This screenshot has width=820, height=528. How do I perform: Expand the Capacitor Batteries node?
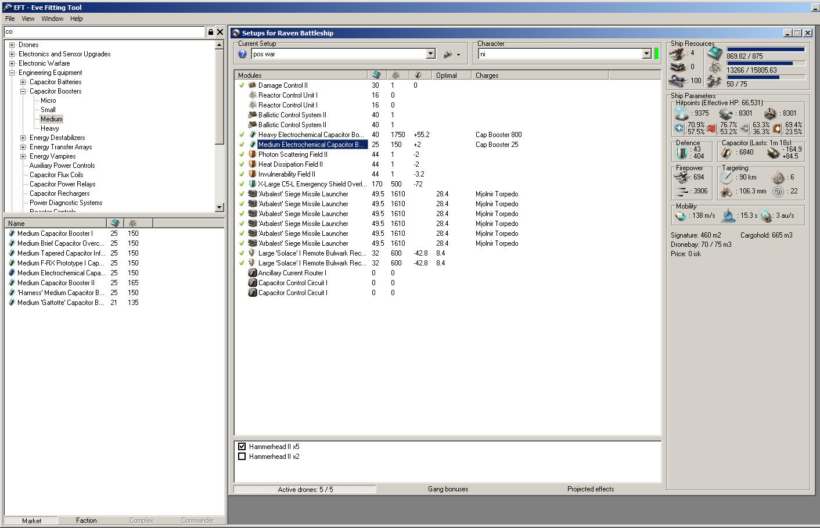(23, 82)
